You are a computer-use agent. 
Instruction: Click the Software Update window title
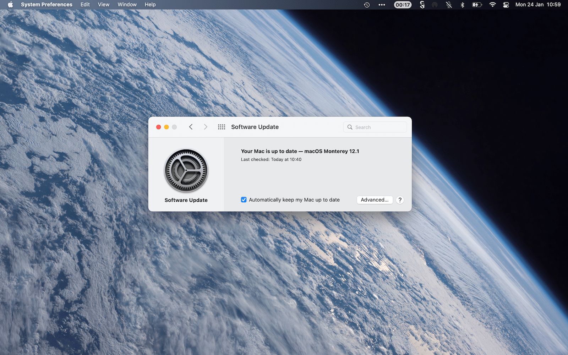coord(255,127)
